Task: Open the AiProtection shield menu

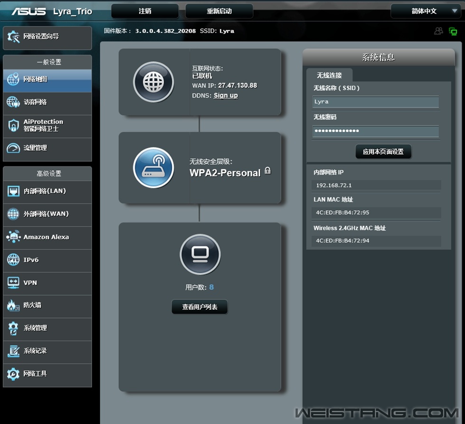Action: 47,125
